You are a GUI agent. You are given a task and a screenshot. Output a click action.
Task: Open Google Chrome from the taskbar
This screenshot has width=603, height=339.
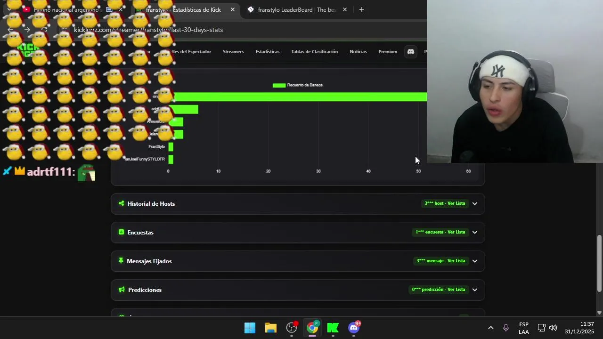[312, 328]
